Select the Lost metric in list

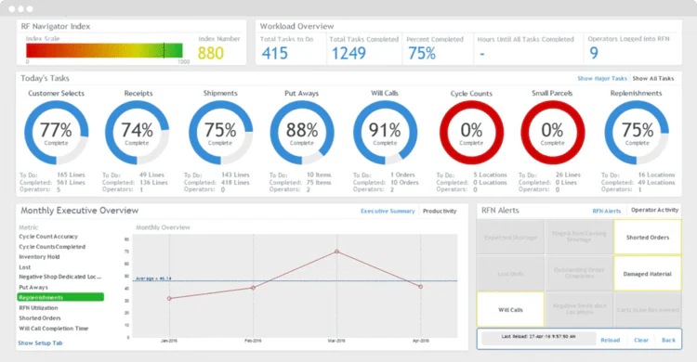[25, 267]
